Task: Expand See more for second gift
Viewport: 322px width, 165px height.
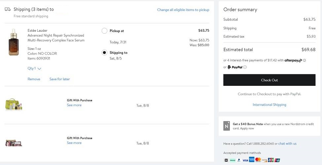Action: pyautogui.click(x=74, y=143)
